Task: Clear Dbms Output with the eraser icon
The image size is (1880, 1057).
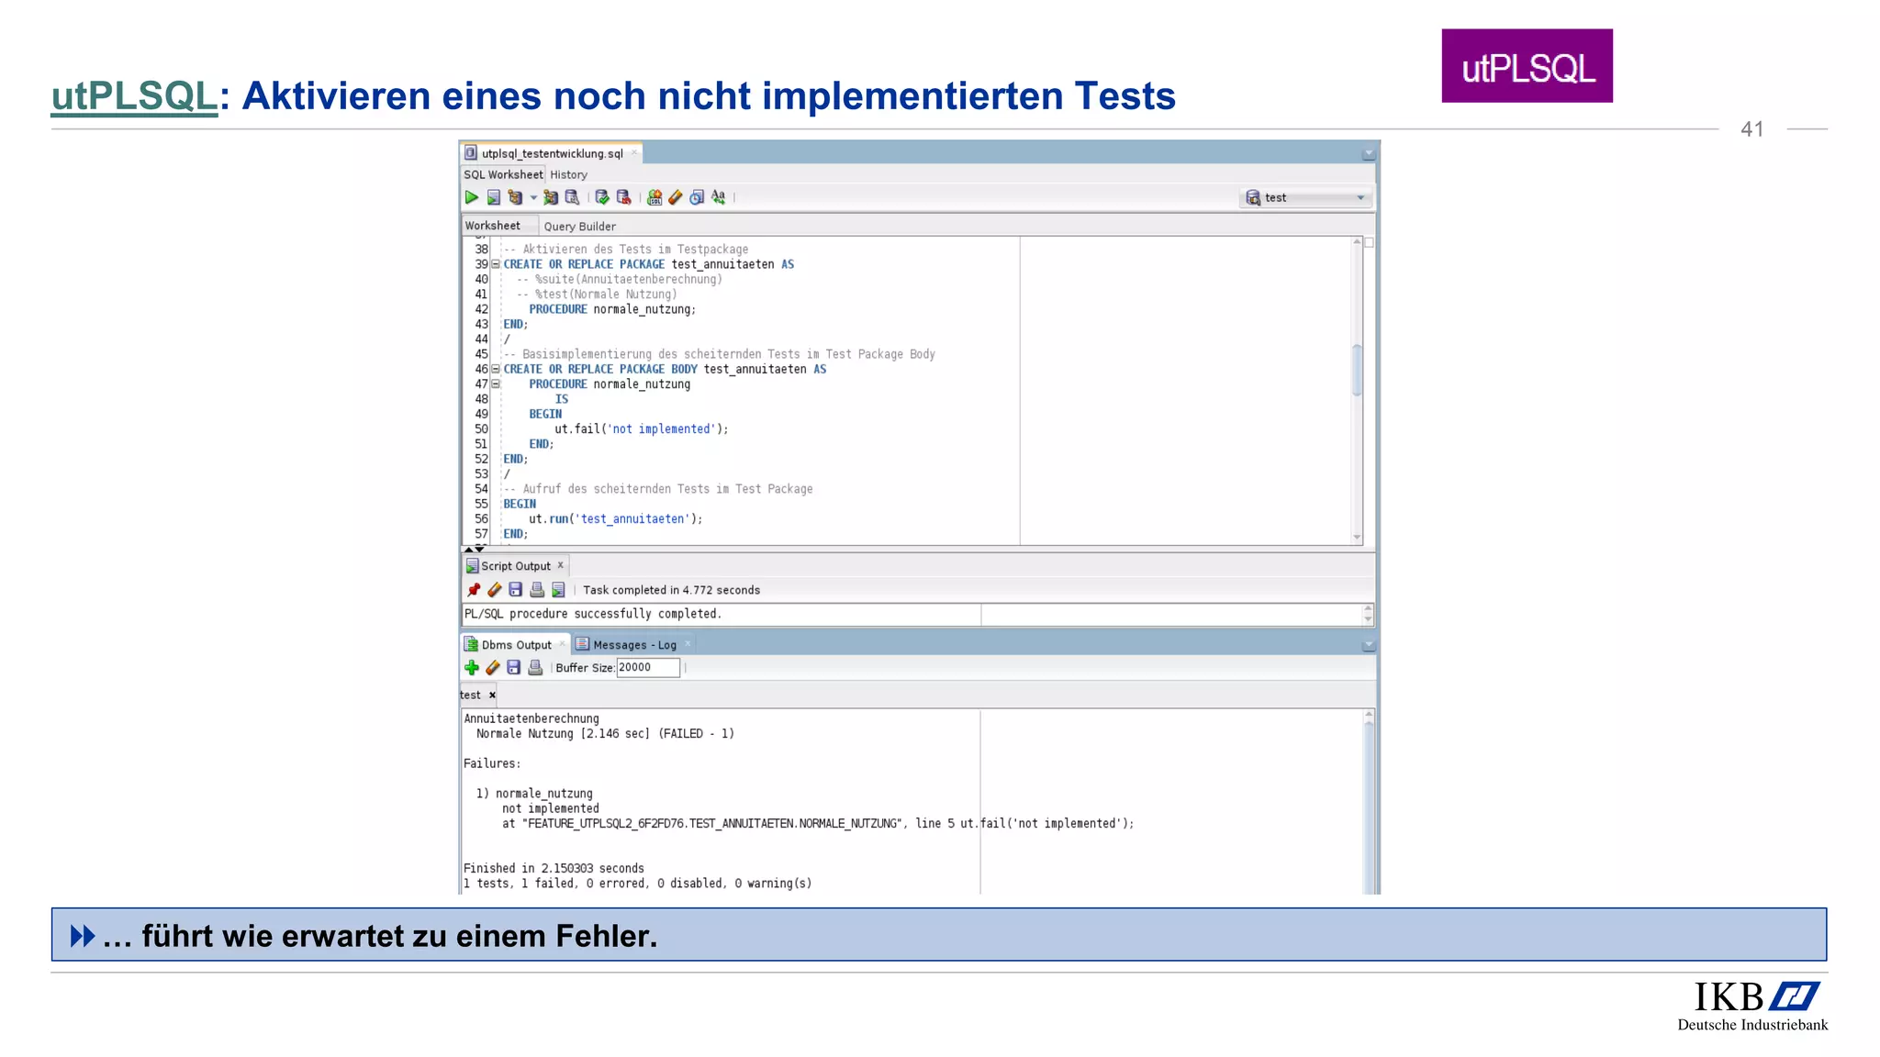Action: [x=493, y=668]
